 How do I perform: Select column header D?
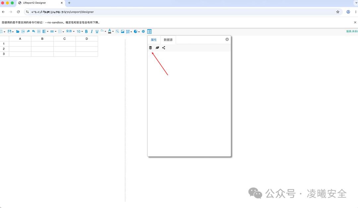[x=87, y=39]
